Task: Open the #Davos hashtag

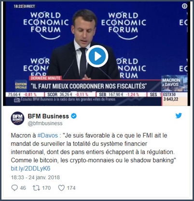Action: click(47, 135)
